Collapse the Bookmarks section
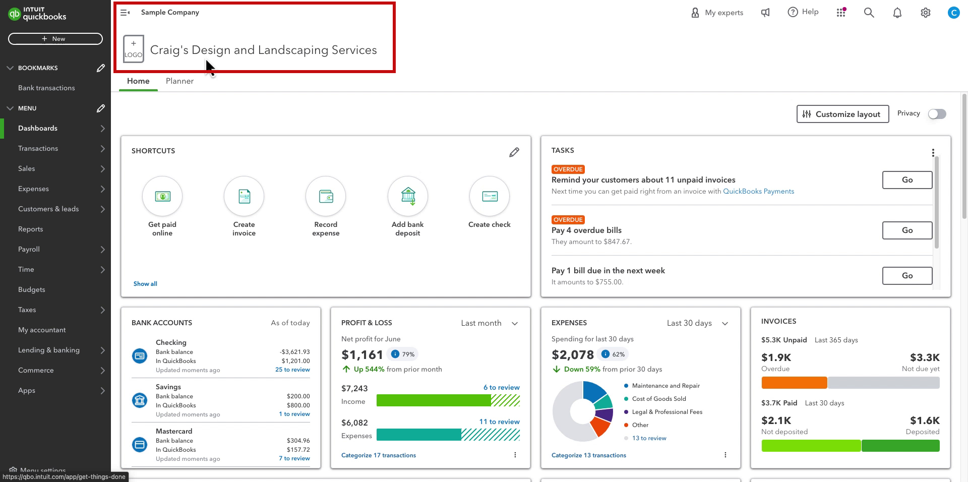968x482 pixels. pos(10,68)
